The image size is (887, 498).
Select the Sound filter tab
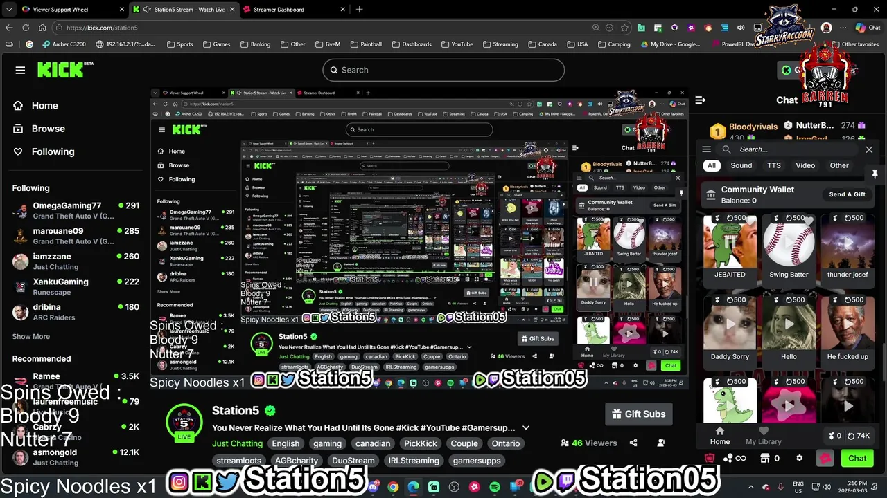[741, 165]
